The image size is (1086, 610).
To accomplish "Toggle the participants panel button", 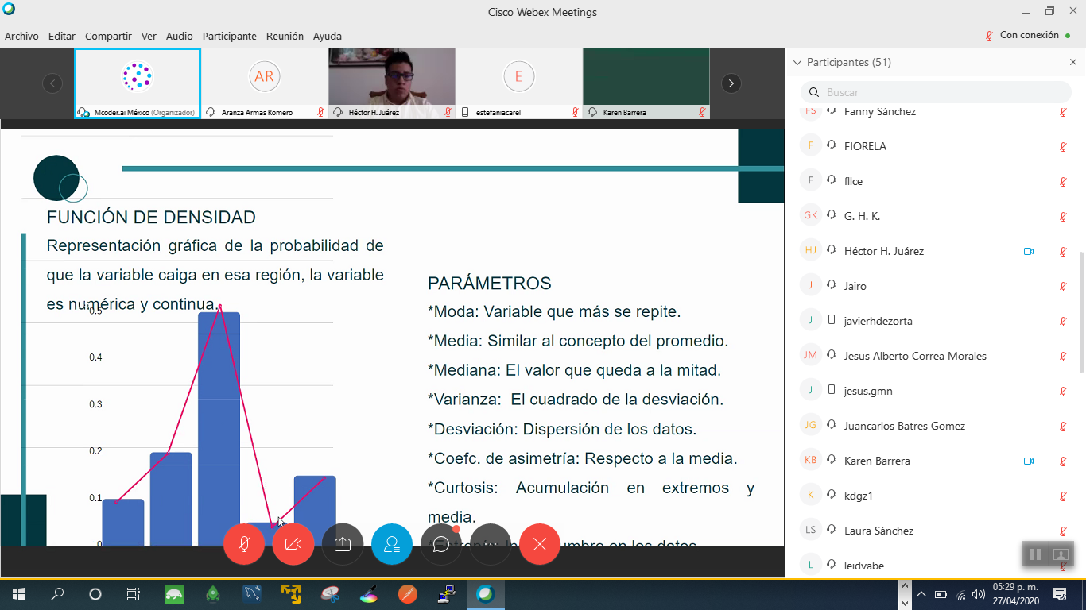I will coord(392,544).
